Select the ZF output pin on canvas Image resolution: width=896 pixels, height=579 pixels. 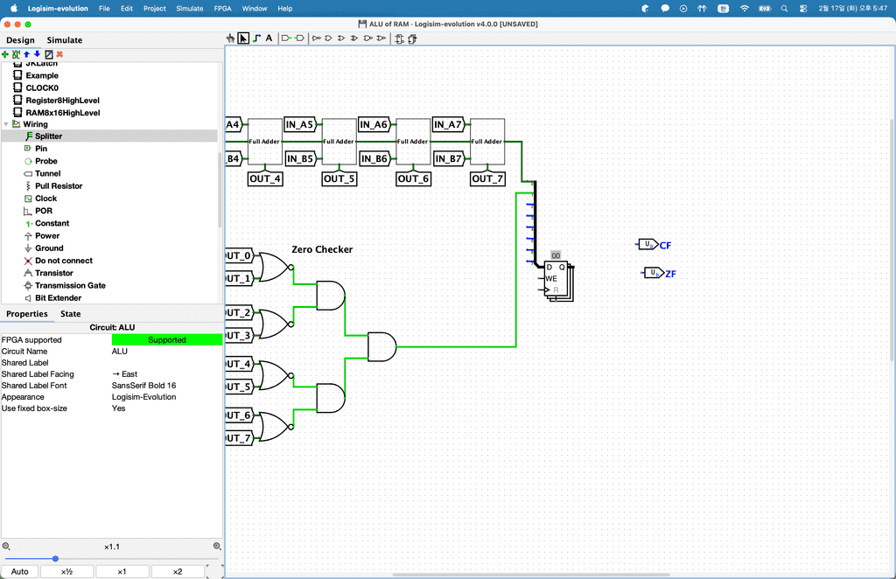[653, 273]
